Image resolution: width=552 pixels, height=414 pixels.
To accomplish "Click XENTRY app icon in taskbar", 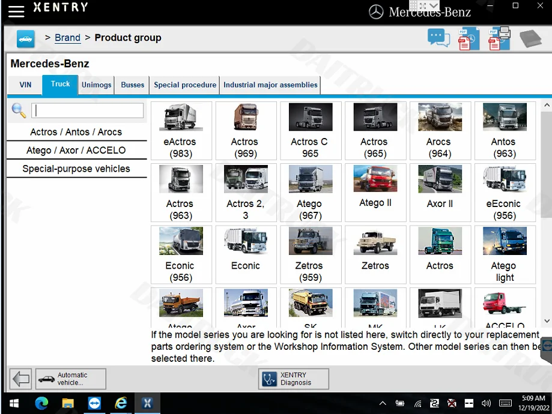I will 148,403.
